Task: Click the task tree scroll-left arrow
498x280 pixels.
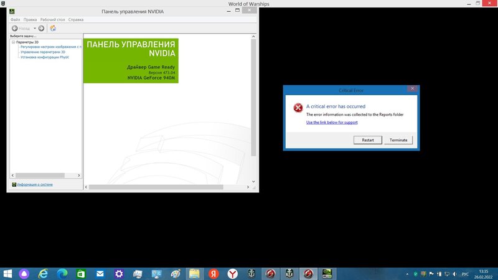Action: click(x=12, y=175)
